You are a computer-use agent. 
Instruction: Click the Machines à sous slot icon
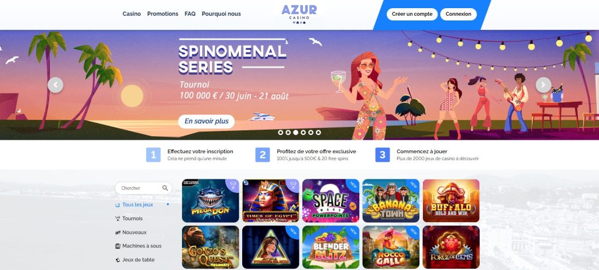[x=118, y=246]
